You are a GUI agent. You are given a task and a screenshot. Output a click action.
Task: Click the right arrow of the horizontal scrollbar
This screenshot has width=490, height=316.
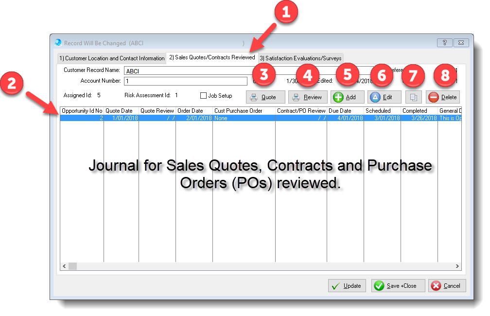457,266
